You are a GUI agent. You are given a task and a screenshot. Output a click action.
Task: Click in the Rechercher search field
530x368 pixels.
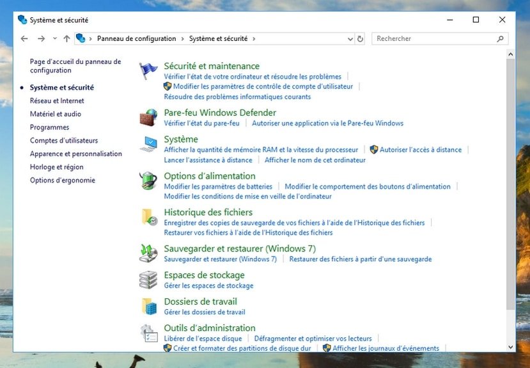[x=439, y=39]
